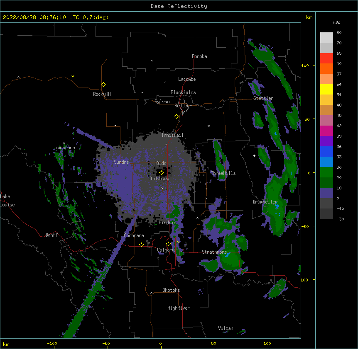
Task: Select the Okotoks label
Action: pos(171,290)
